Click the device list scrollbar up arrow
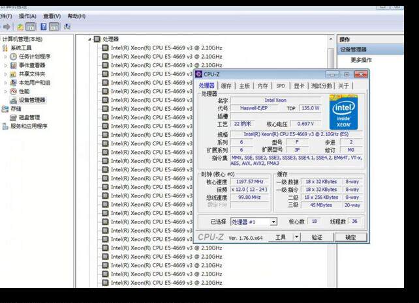419x303 pixels. [331, 39]
